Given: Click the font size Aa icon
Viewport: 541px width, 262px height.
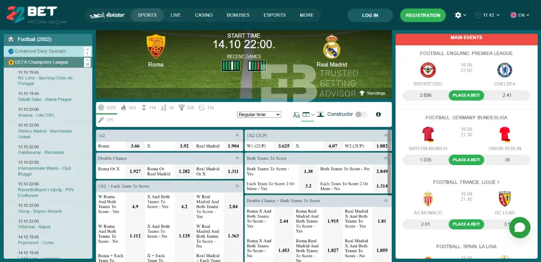Looking at the screenshot, I should (296, 115).
